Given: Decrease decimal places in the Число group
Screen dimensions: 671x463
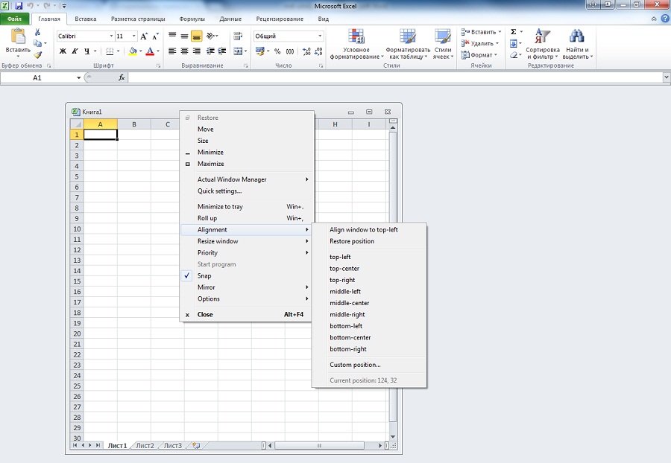Looking at the screenshot, I should tap(318, 51).
